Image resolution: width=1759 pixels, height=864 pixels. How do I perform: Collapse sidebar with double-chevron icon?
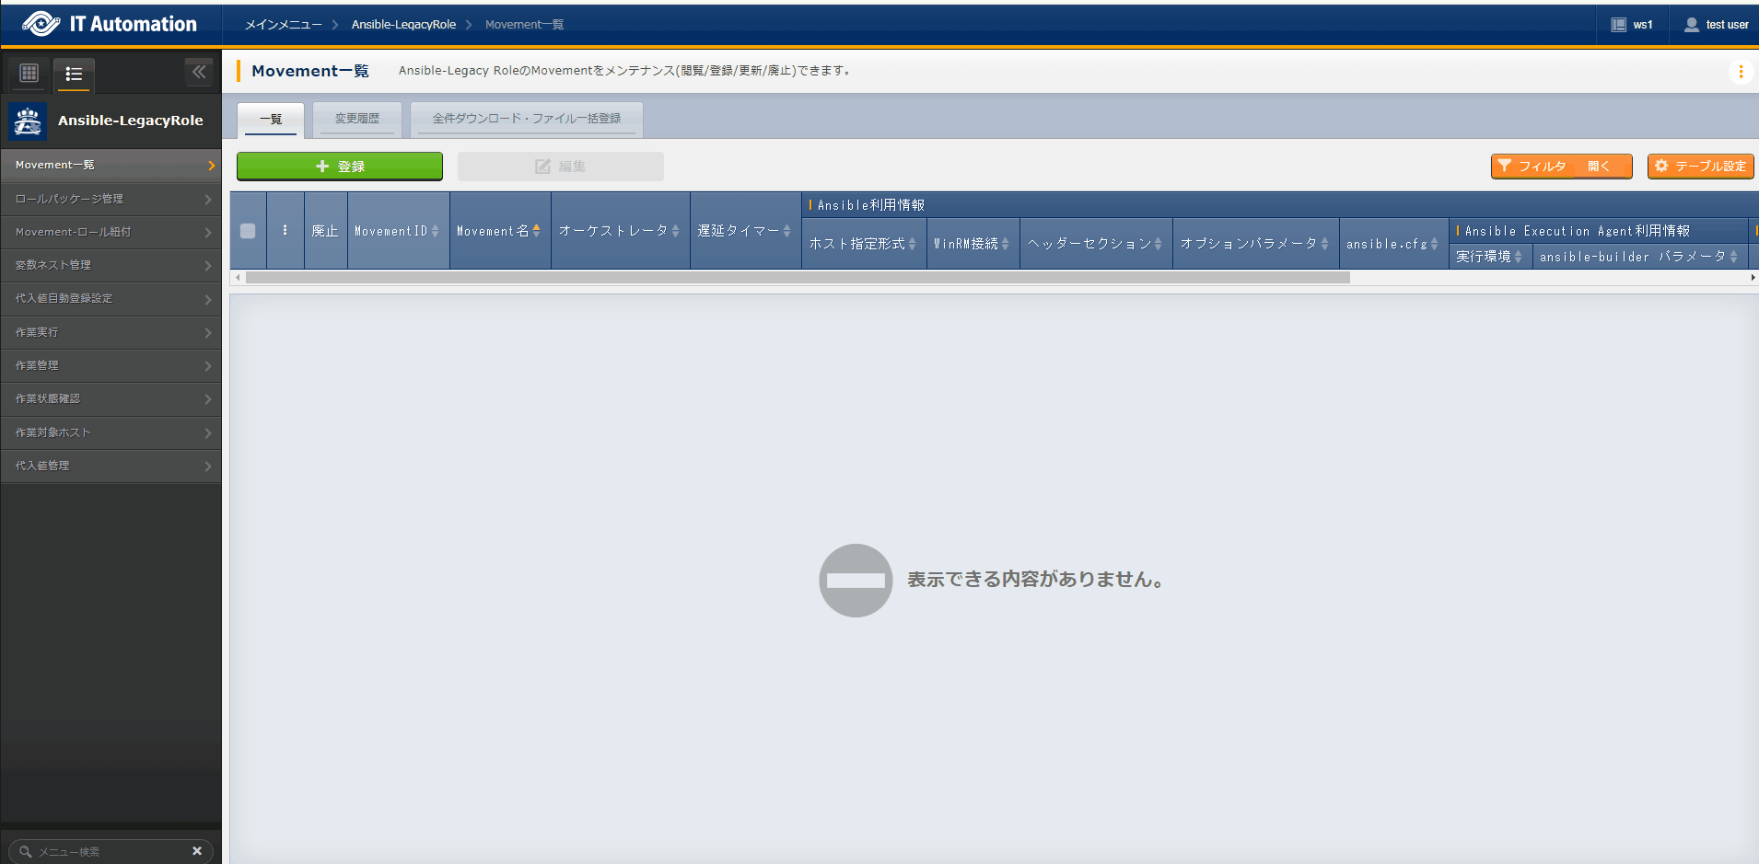click(x=199, y=72)
